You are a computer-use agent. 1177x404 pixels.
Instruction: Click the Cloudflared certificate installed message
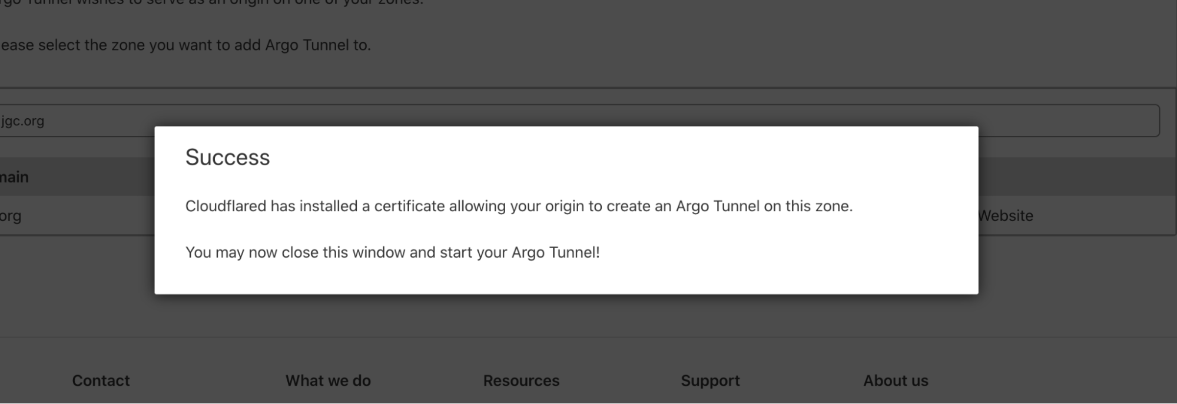coord(519,206)
